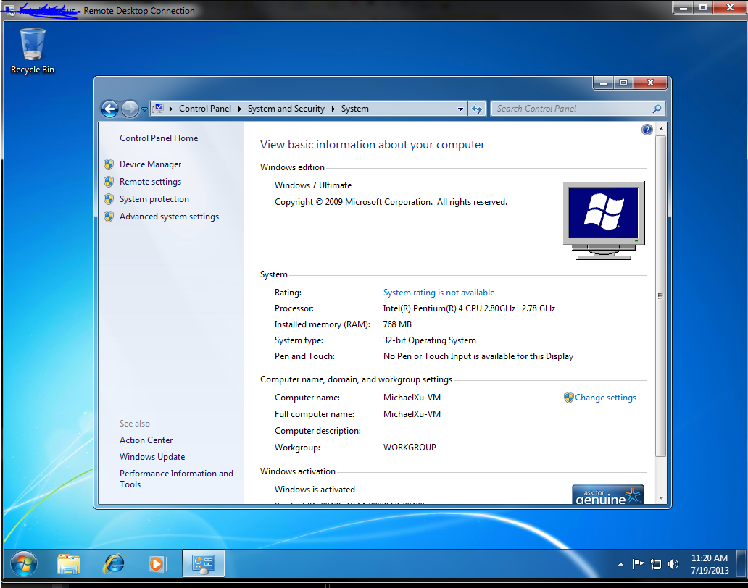Click the Search Control Panel box
This screenshot has width=748, height=588.
(x=571, y=109)
